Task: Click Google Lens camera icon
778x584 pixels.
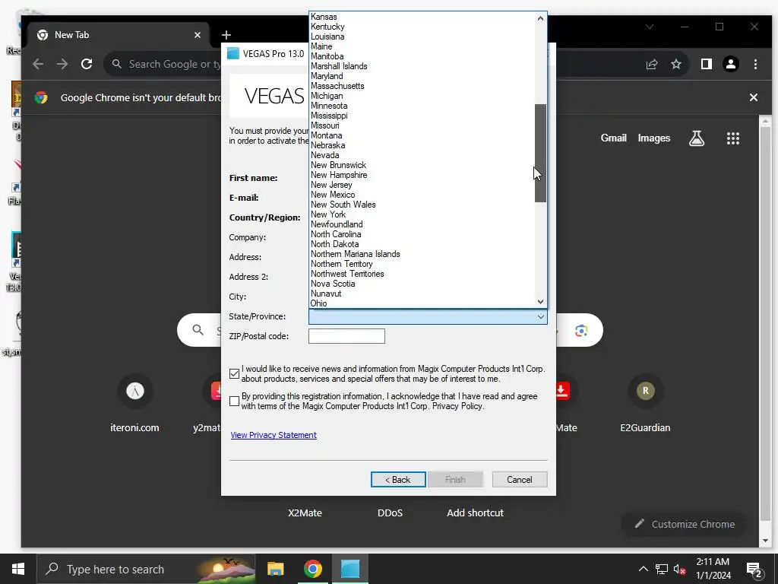Action: [581, 330]
